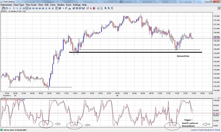Switch to 1H time scale button

click(33, 8)
